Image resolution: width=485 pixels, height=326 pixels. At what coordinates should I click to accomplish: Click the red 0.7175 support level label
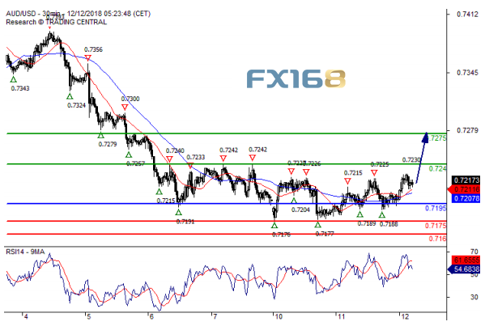tap(436, 226)
